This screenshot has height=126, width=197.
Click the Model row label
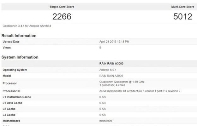tap(7, 76)
